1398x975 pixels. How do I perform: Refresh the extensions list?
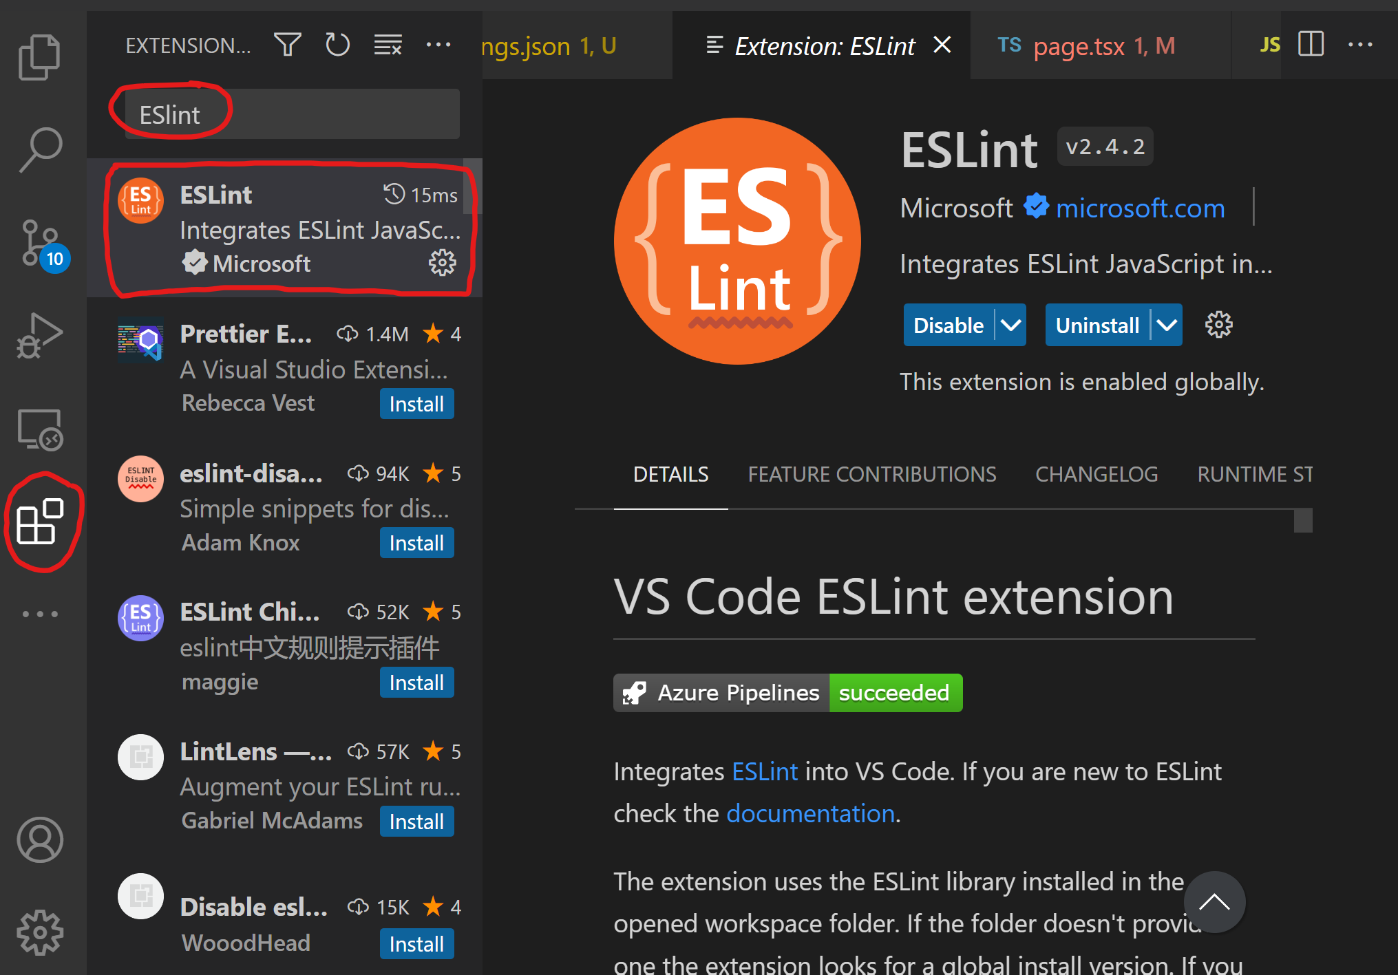pyautogui.click(x=337, y=45)
